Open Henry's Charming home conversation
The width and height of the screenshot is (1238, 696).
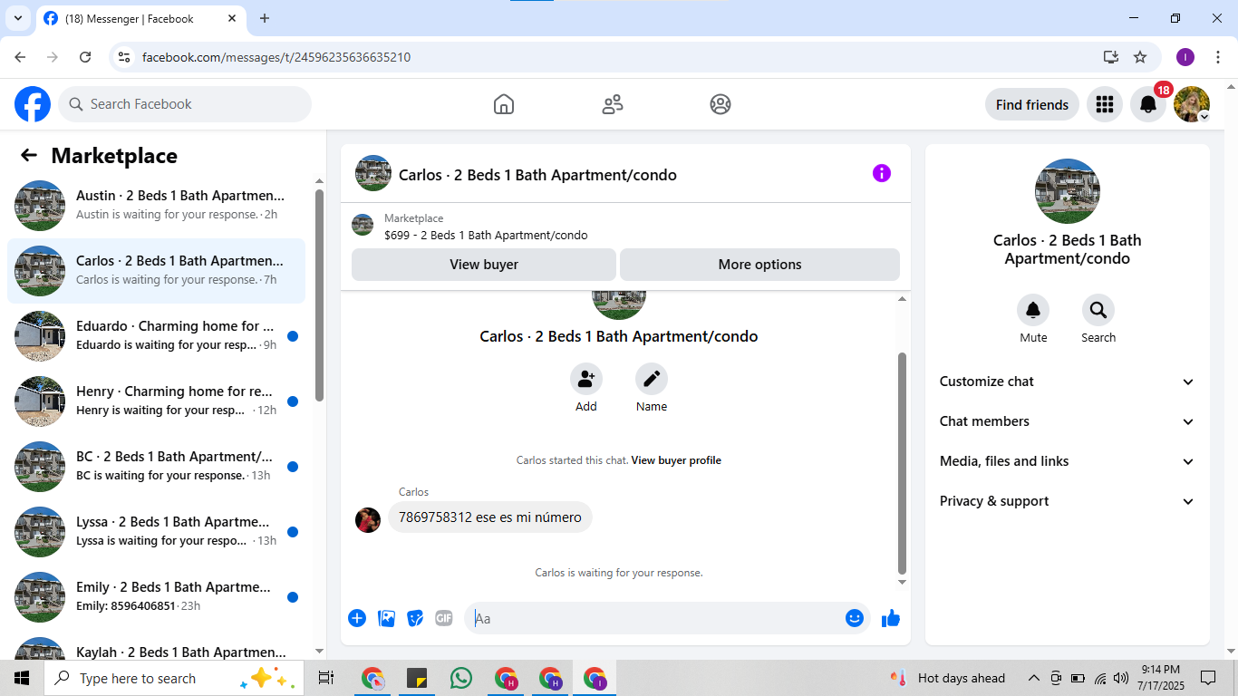156,401
